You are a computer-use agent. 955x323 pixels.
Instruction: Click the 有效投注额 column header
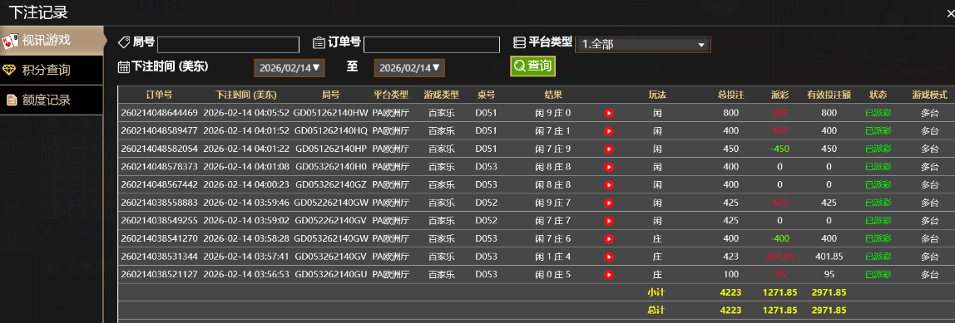pyautogui.click(x=829, y=95)
